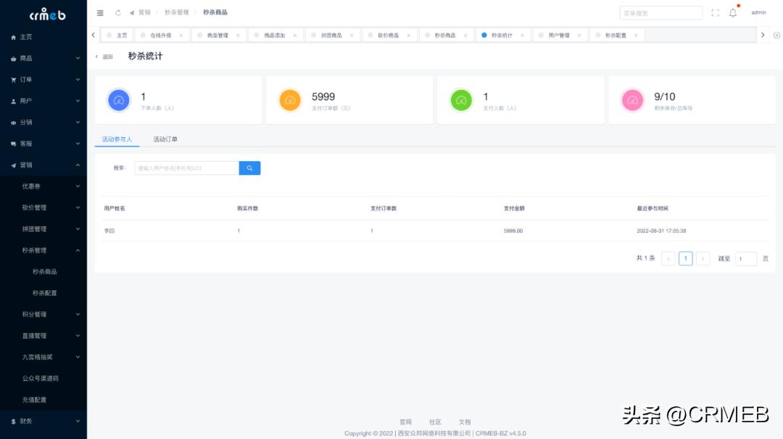Select the 营销 megaphone icon in sidebar
Image resolution: width=783 pixels, height=439 pixels.
tap(14, 165)
